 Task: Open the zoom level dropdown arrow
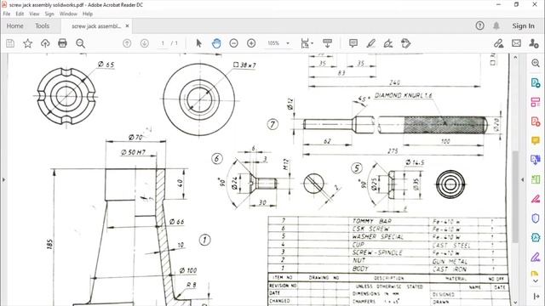point(288,43)
